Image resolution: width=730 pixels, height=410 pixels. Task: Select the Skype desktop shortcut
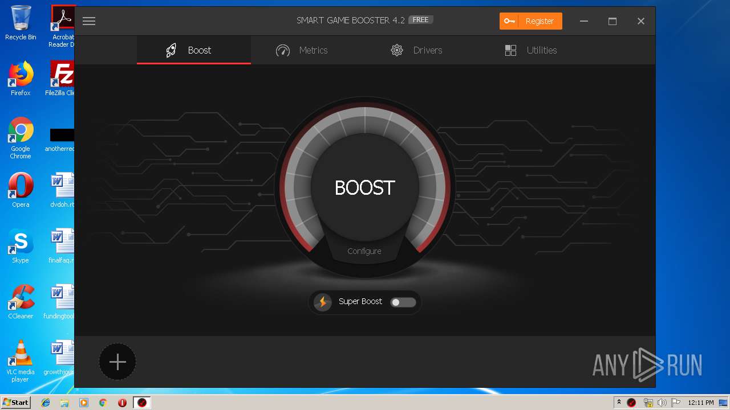tap(21, 246)
